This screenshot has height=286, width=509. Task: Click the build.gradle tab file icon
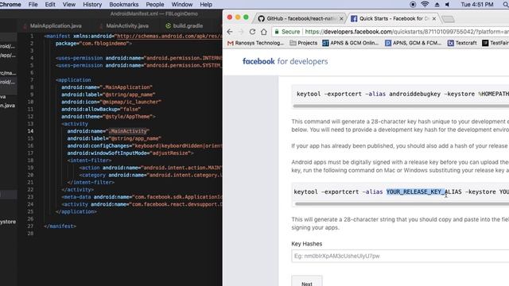coord(168,25)
